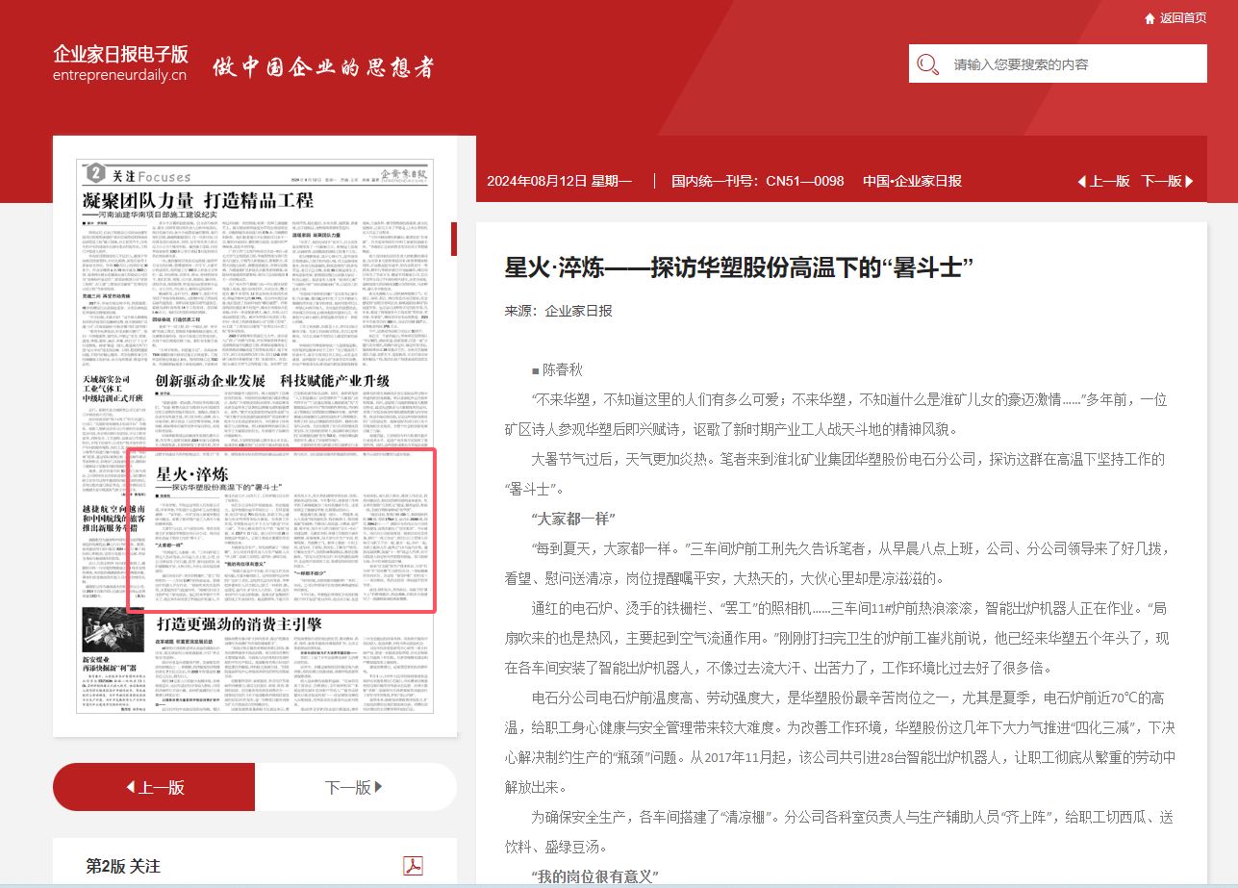1238x888 pixels.
Task: Go to 返回首页 link
Action: point(1182,18)
